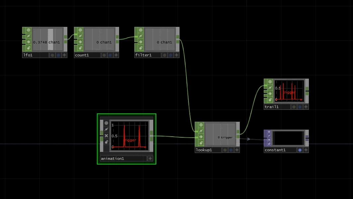This screenshot has width=353, height=199.
Task: Toggle the blue display flag on trail1
Action: click(x=300, y=107)
